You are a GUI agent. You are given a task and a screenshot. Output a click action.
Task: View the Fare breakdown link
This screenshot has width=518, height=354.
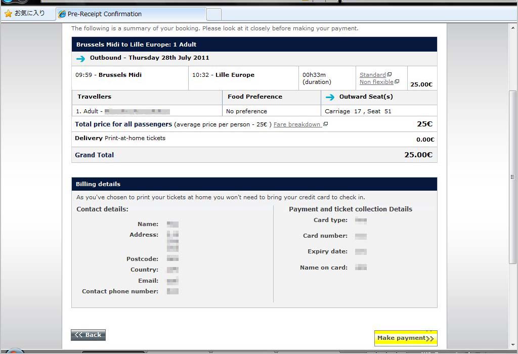coord(297,124)
